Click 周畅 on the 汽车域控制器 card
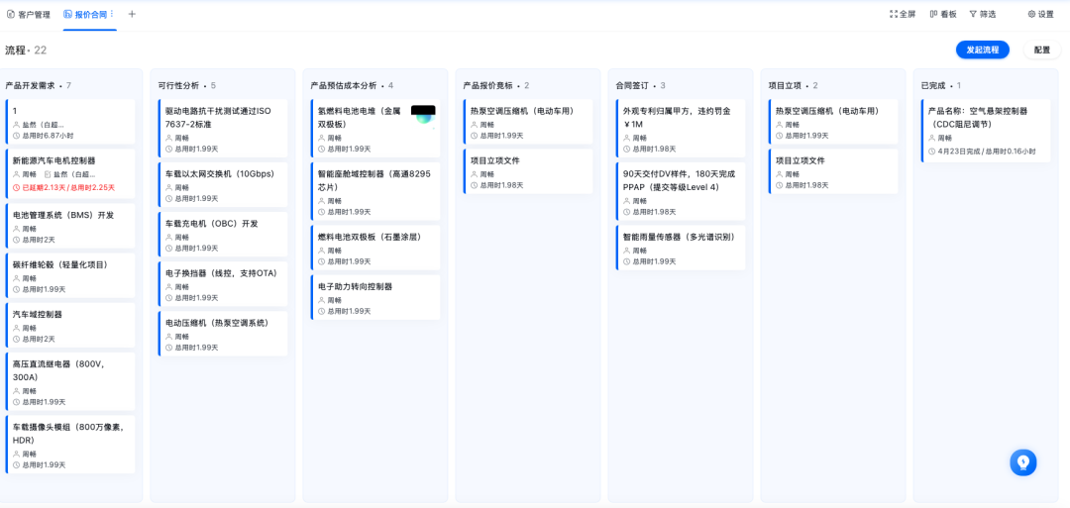 [30, 328]
